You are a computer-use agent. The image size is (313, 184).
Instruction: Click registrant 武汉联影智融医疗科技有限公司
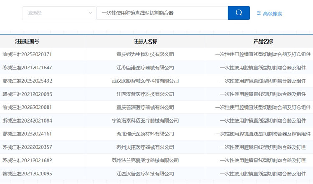point(145,81)
